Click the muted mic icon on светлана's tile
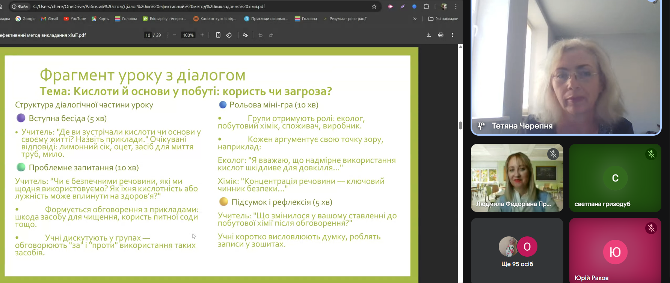670x283 pixels. [651, 154]
